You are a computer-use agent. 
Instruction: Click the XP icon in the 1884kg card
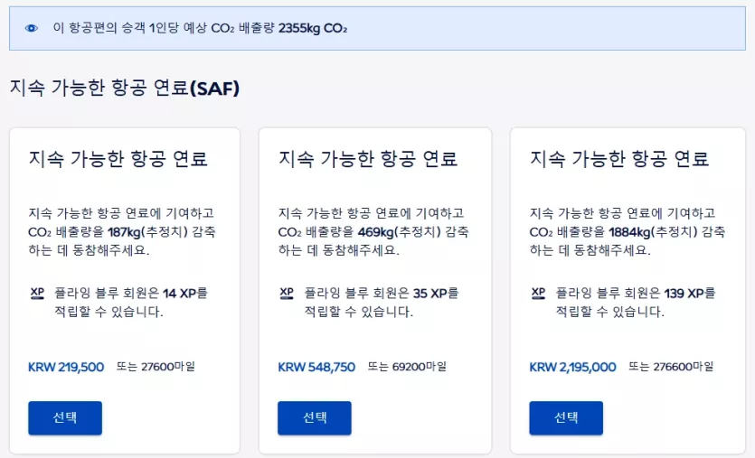tap(538, 293)
